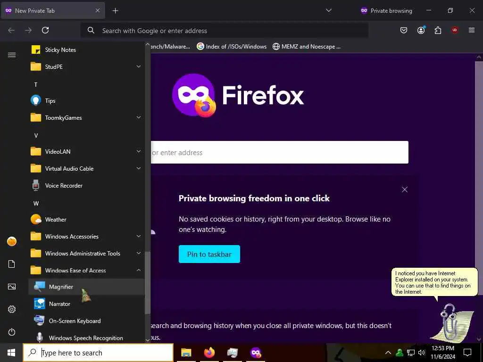
Task: Click the Power button in Start menu
Action: tap(12, 332)
